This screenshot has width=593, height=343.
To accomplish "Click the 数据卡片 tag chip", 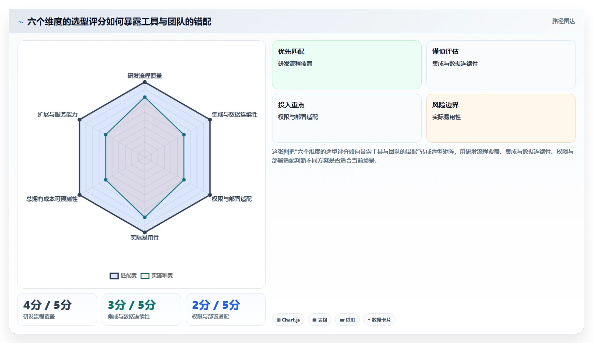I will point(379,320).
